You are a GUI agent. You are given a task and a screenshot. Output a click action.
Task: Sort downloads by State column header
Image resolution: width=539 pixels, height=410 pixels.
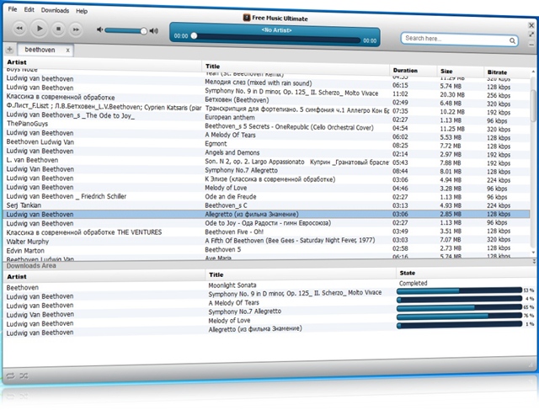408,273
